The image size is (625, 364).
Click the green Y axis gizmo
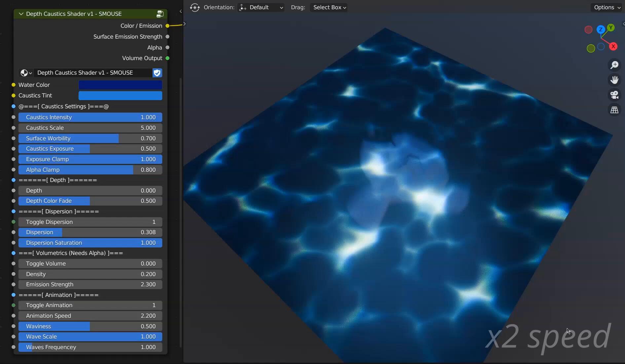(611, 28)
